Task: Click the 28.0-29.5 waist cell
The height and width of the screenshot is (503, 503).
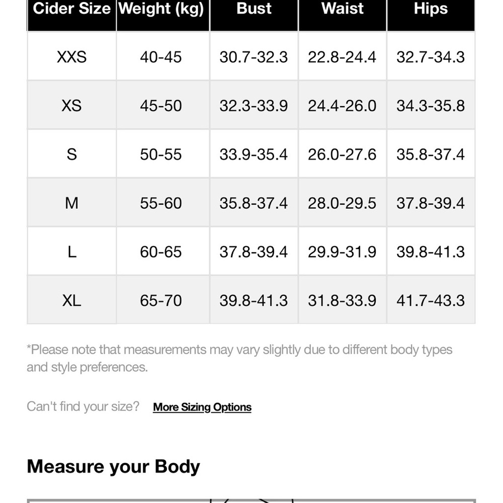Action: click(343, 203)
